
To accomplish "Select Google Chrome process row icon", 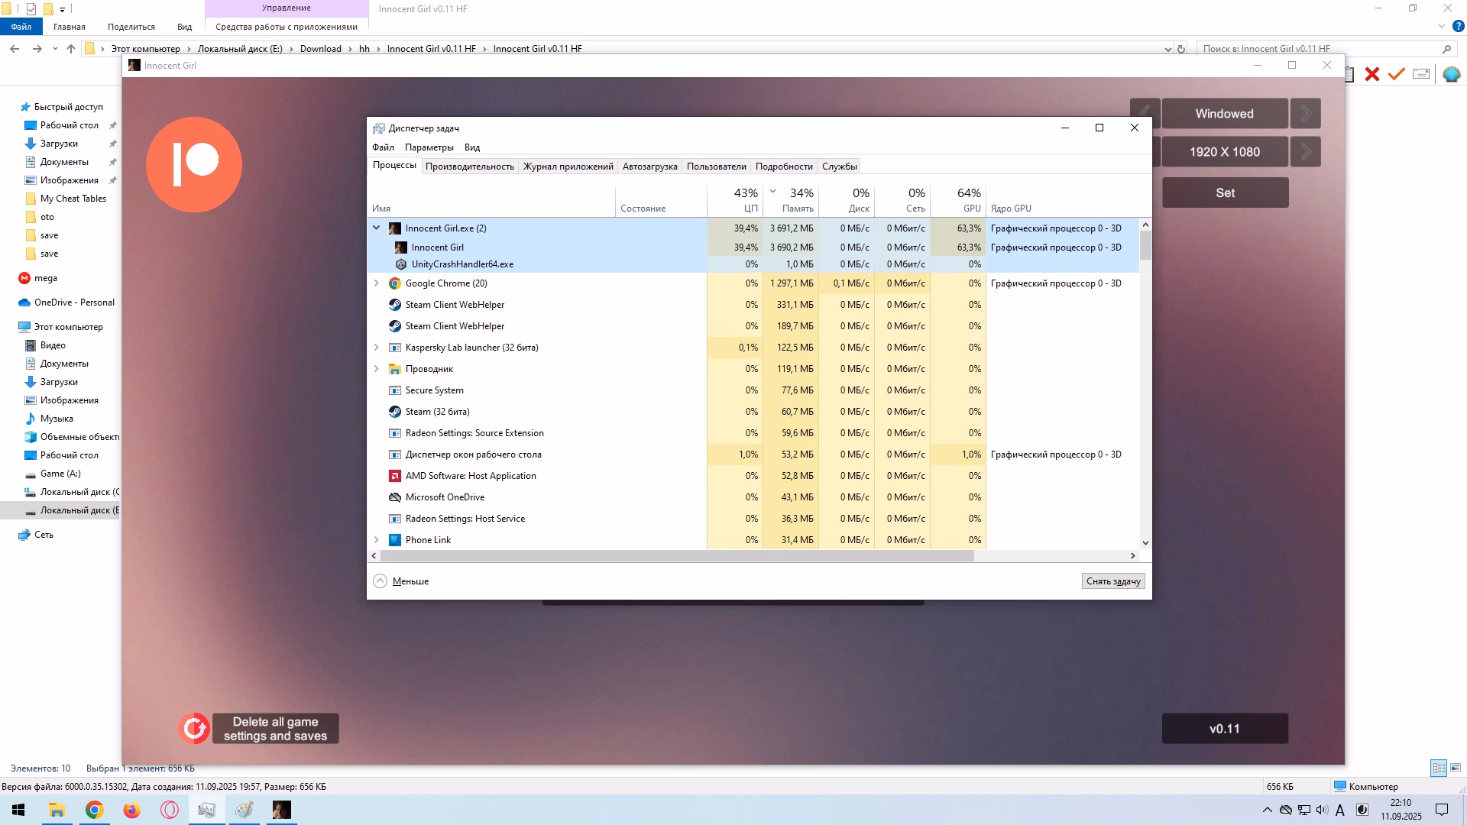I will (395, 283).
